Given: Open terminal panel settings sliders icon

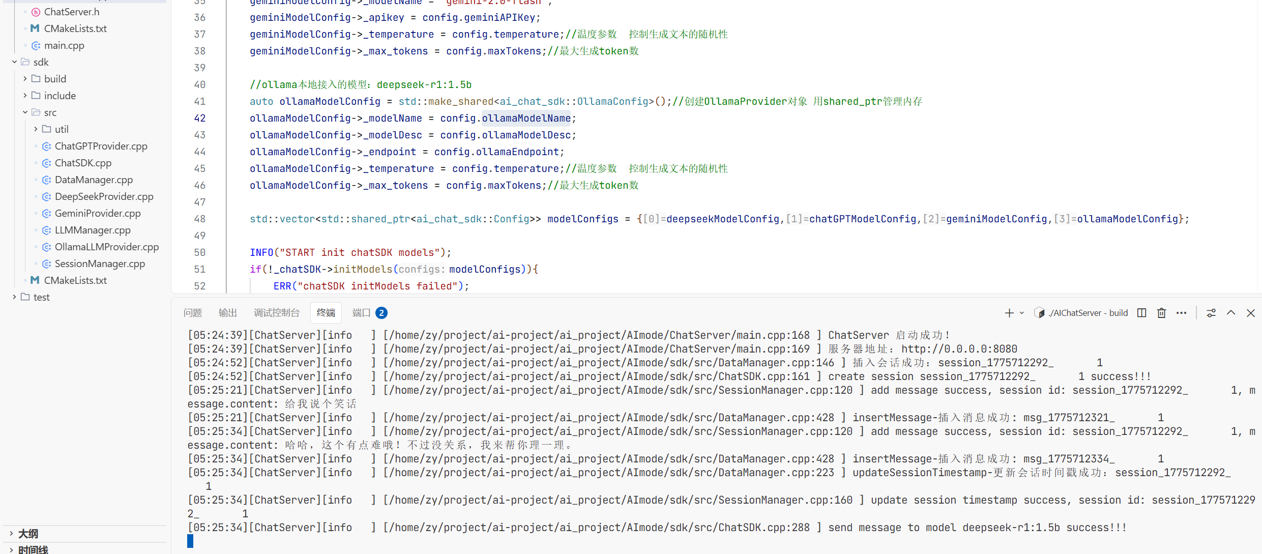Looking at the screenshot, I should coord(1211,313).
